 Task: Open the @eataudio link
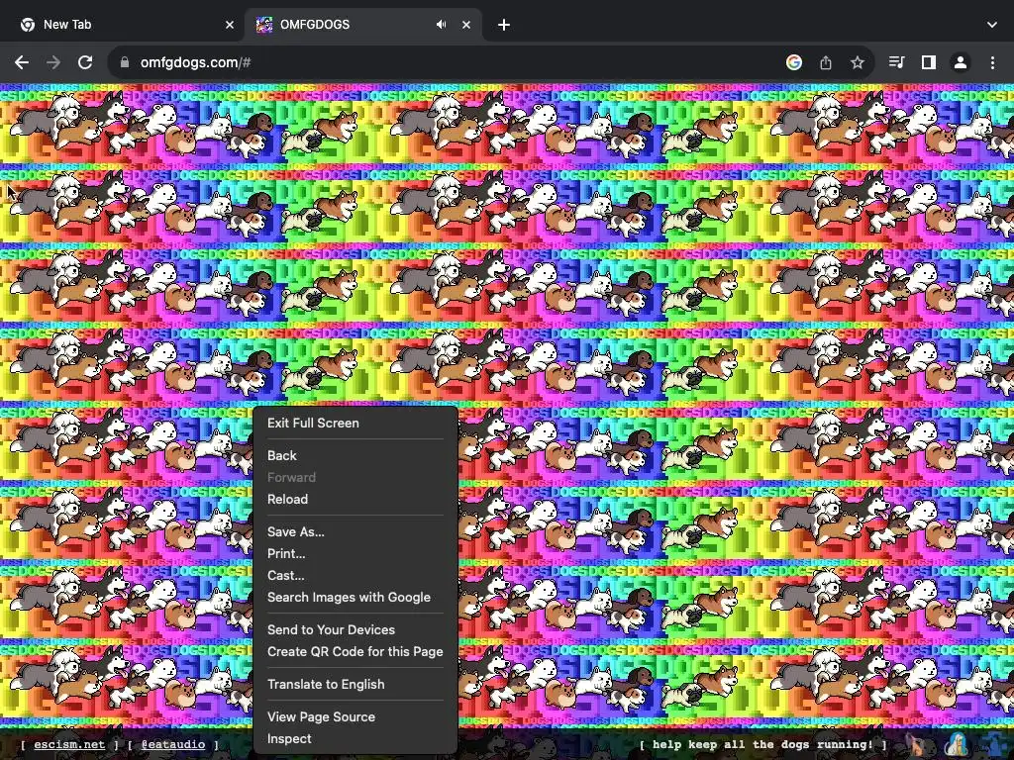[x=173, y=744]
